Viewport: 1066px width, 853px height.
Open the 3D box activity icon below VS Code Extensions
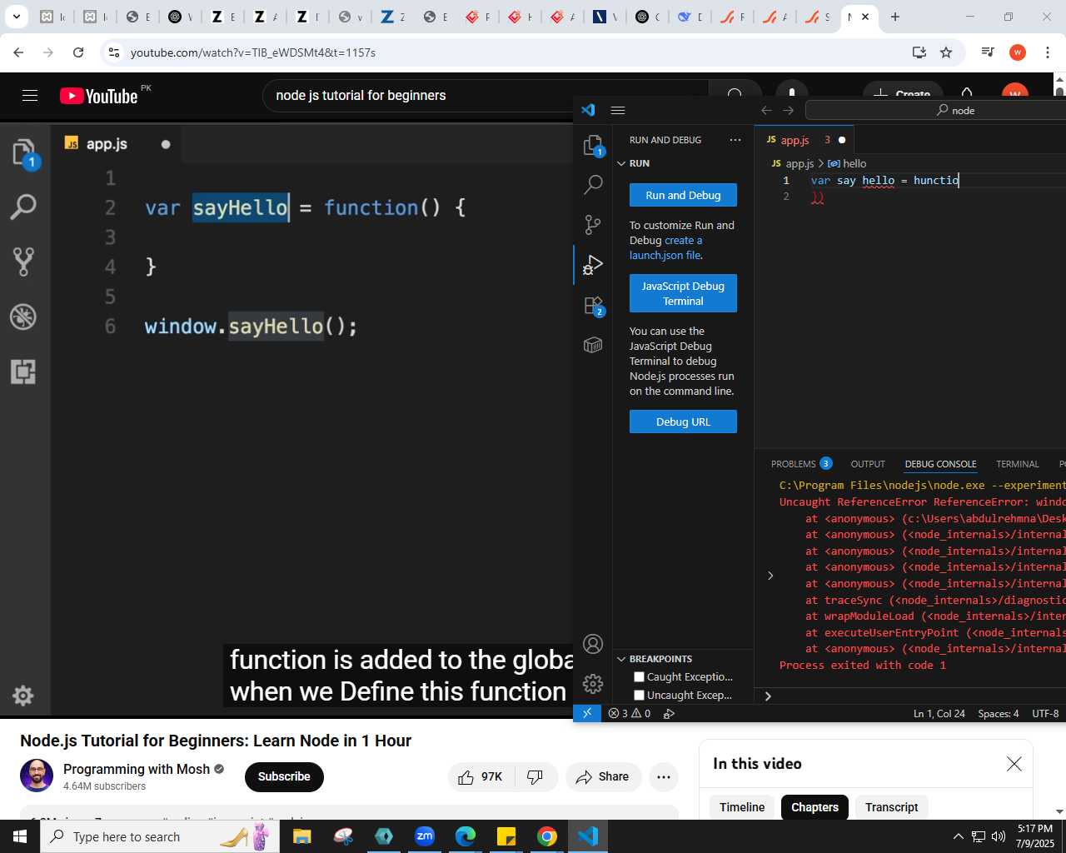[593, 344]
